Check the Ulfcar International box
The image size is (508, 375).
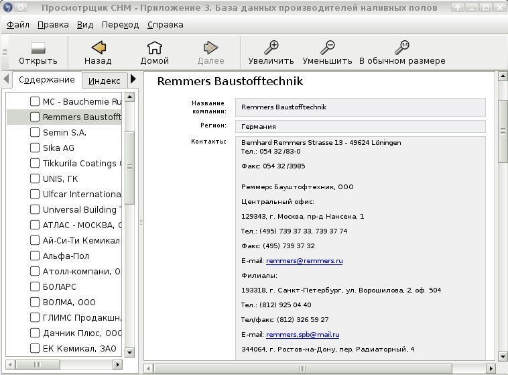coord(35,194)
